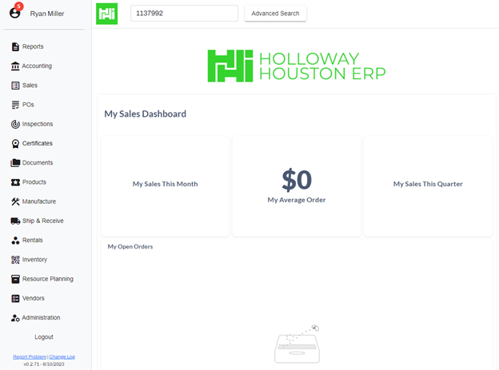
Task: Click the Documents folder icon
Action: (15, 163)
